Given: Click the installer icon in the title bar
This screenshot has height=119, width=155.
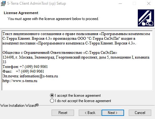Looking at the screenshot, I should tap(3, 3).
